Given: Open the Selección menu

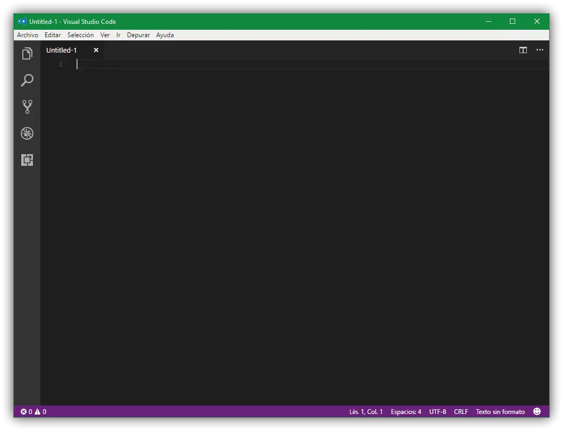Looking at the screenshot, I should pos(81,35).
